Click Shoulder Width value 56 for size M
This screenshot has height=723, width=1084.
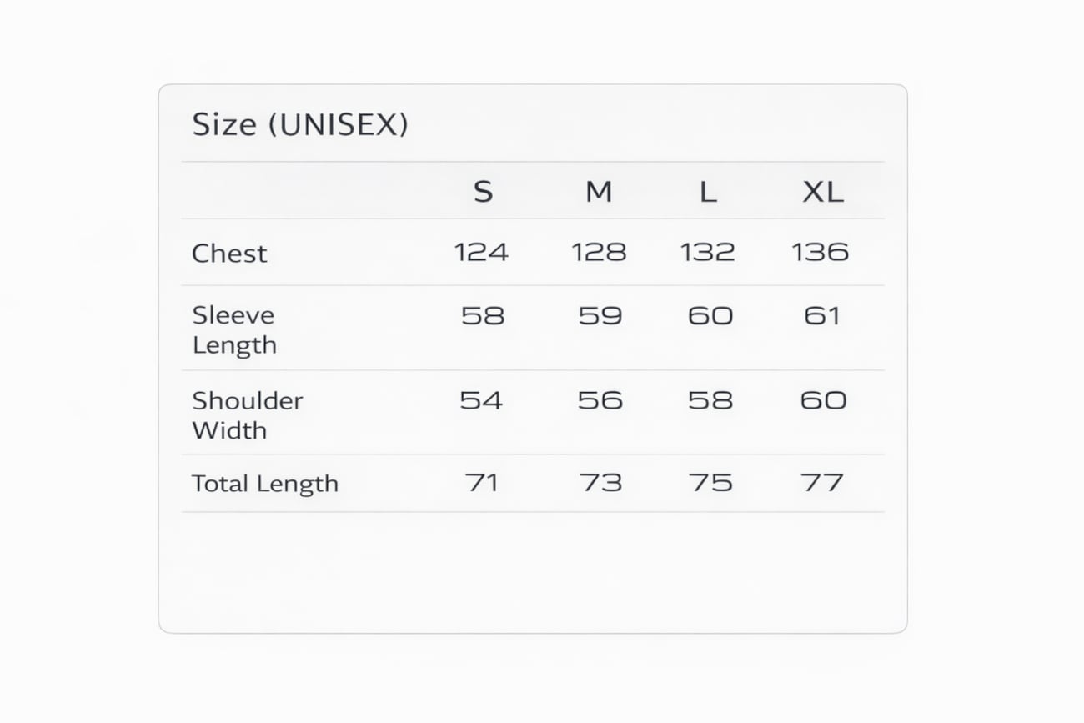pyautogui.click(x=600, y=400)
